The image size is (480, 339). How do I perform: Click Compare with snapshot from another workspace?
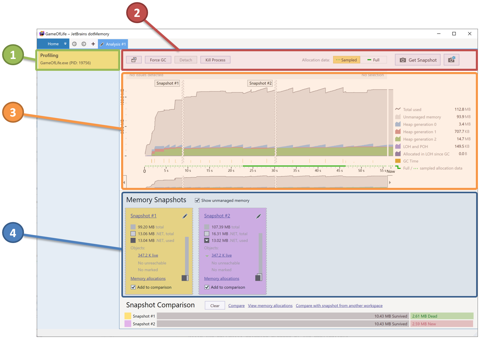click(x=339, y=306)
